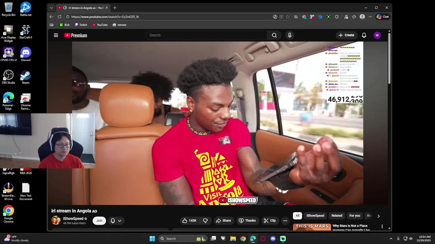
Task: Open Opera browser from taskbar
Action: [263, 239]
